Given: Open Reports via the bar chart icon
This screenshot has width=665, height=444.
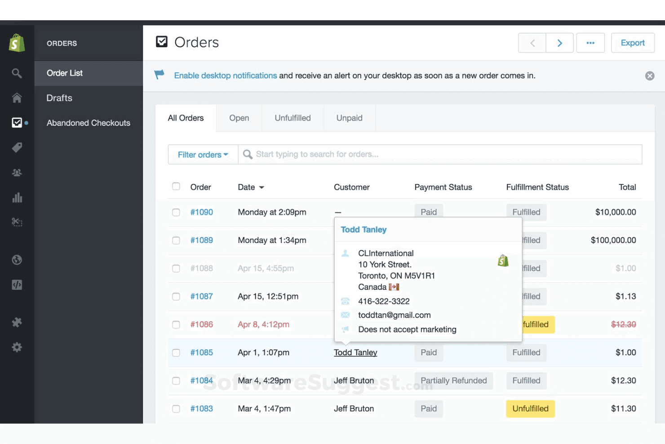Looking at the screenshot, I should [x=17, y=197].
